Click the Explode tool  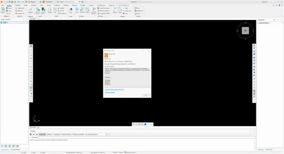(61, 8)
